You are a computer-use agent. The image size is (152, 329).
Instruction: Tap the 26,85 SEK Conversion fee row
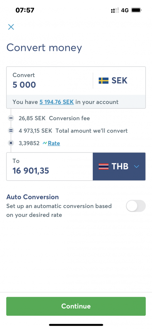point(54,118)
